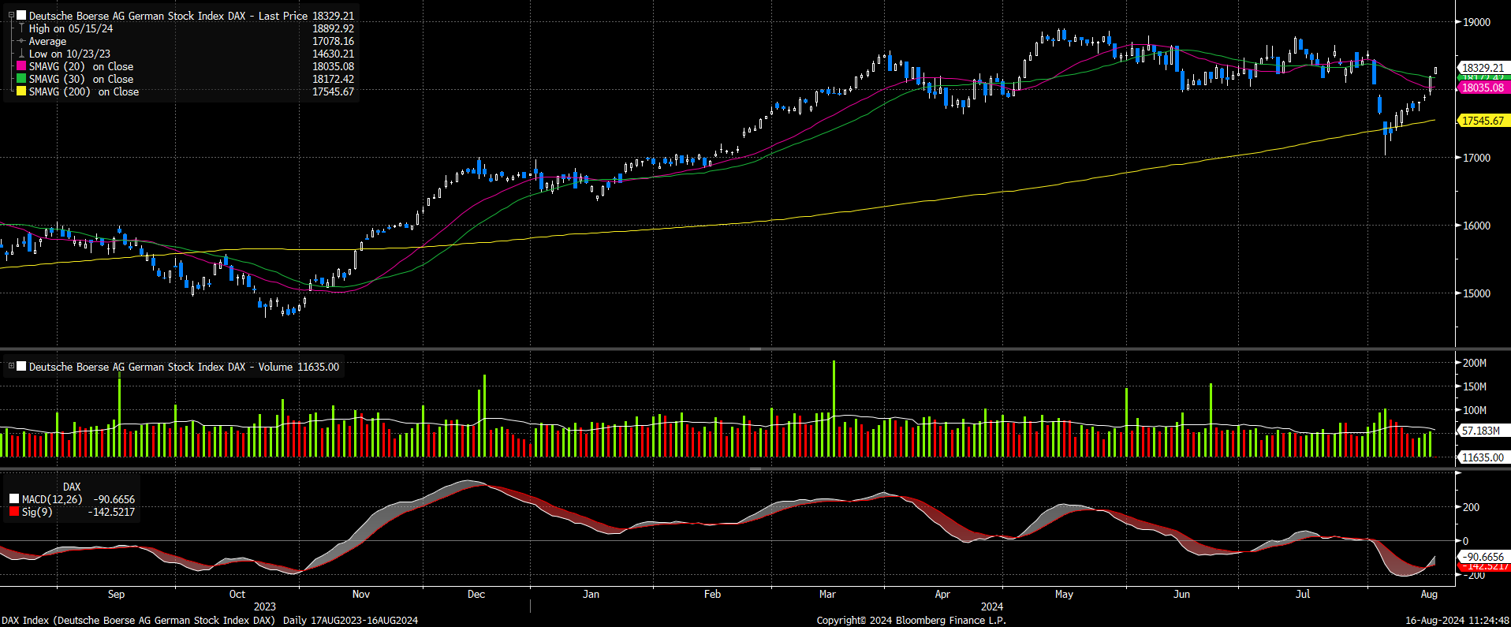1511x627 pixels.
Task: Click the 2023 year label
Action: coord(265,606)
